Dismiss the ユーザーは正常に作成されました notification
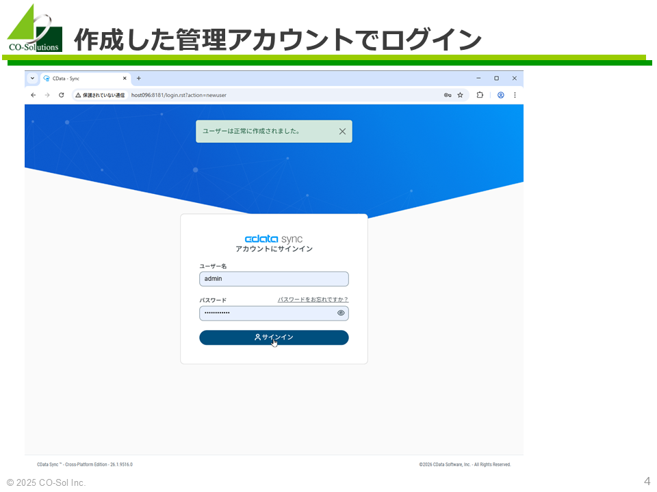This screenshot has width=657, height=492. tap(342, 131)
